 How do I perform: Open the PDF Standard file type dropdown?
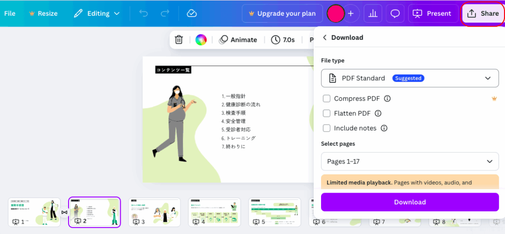pos(410,78)
